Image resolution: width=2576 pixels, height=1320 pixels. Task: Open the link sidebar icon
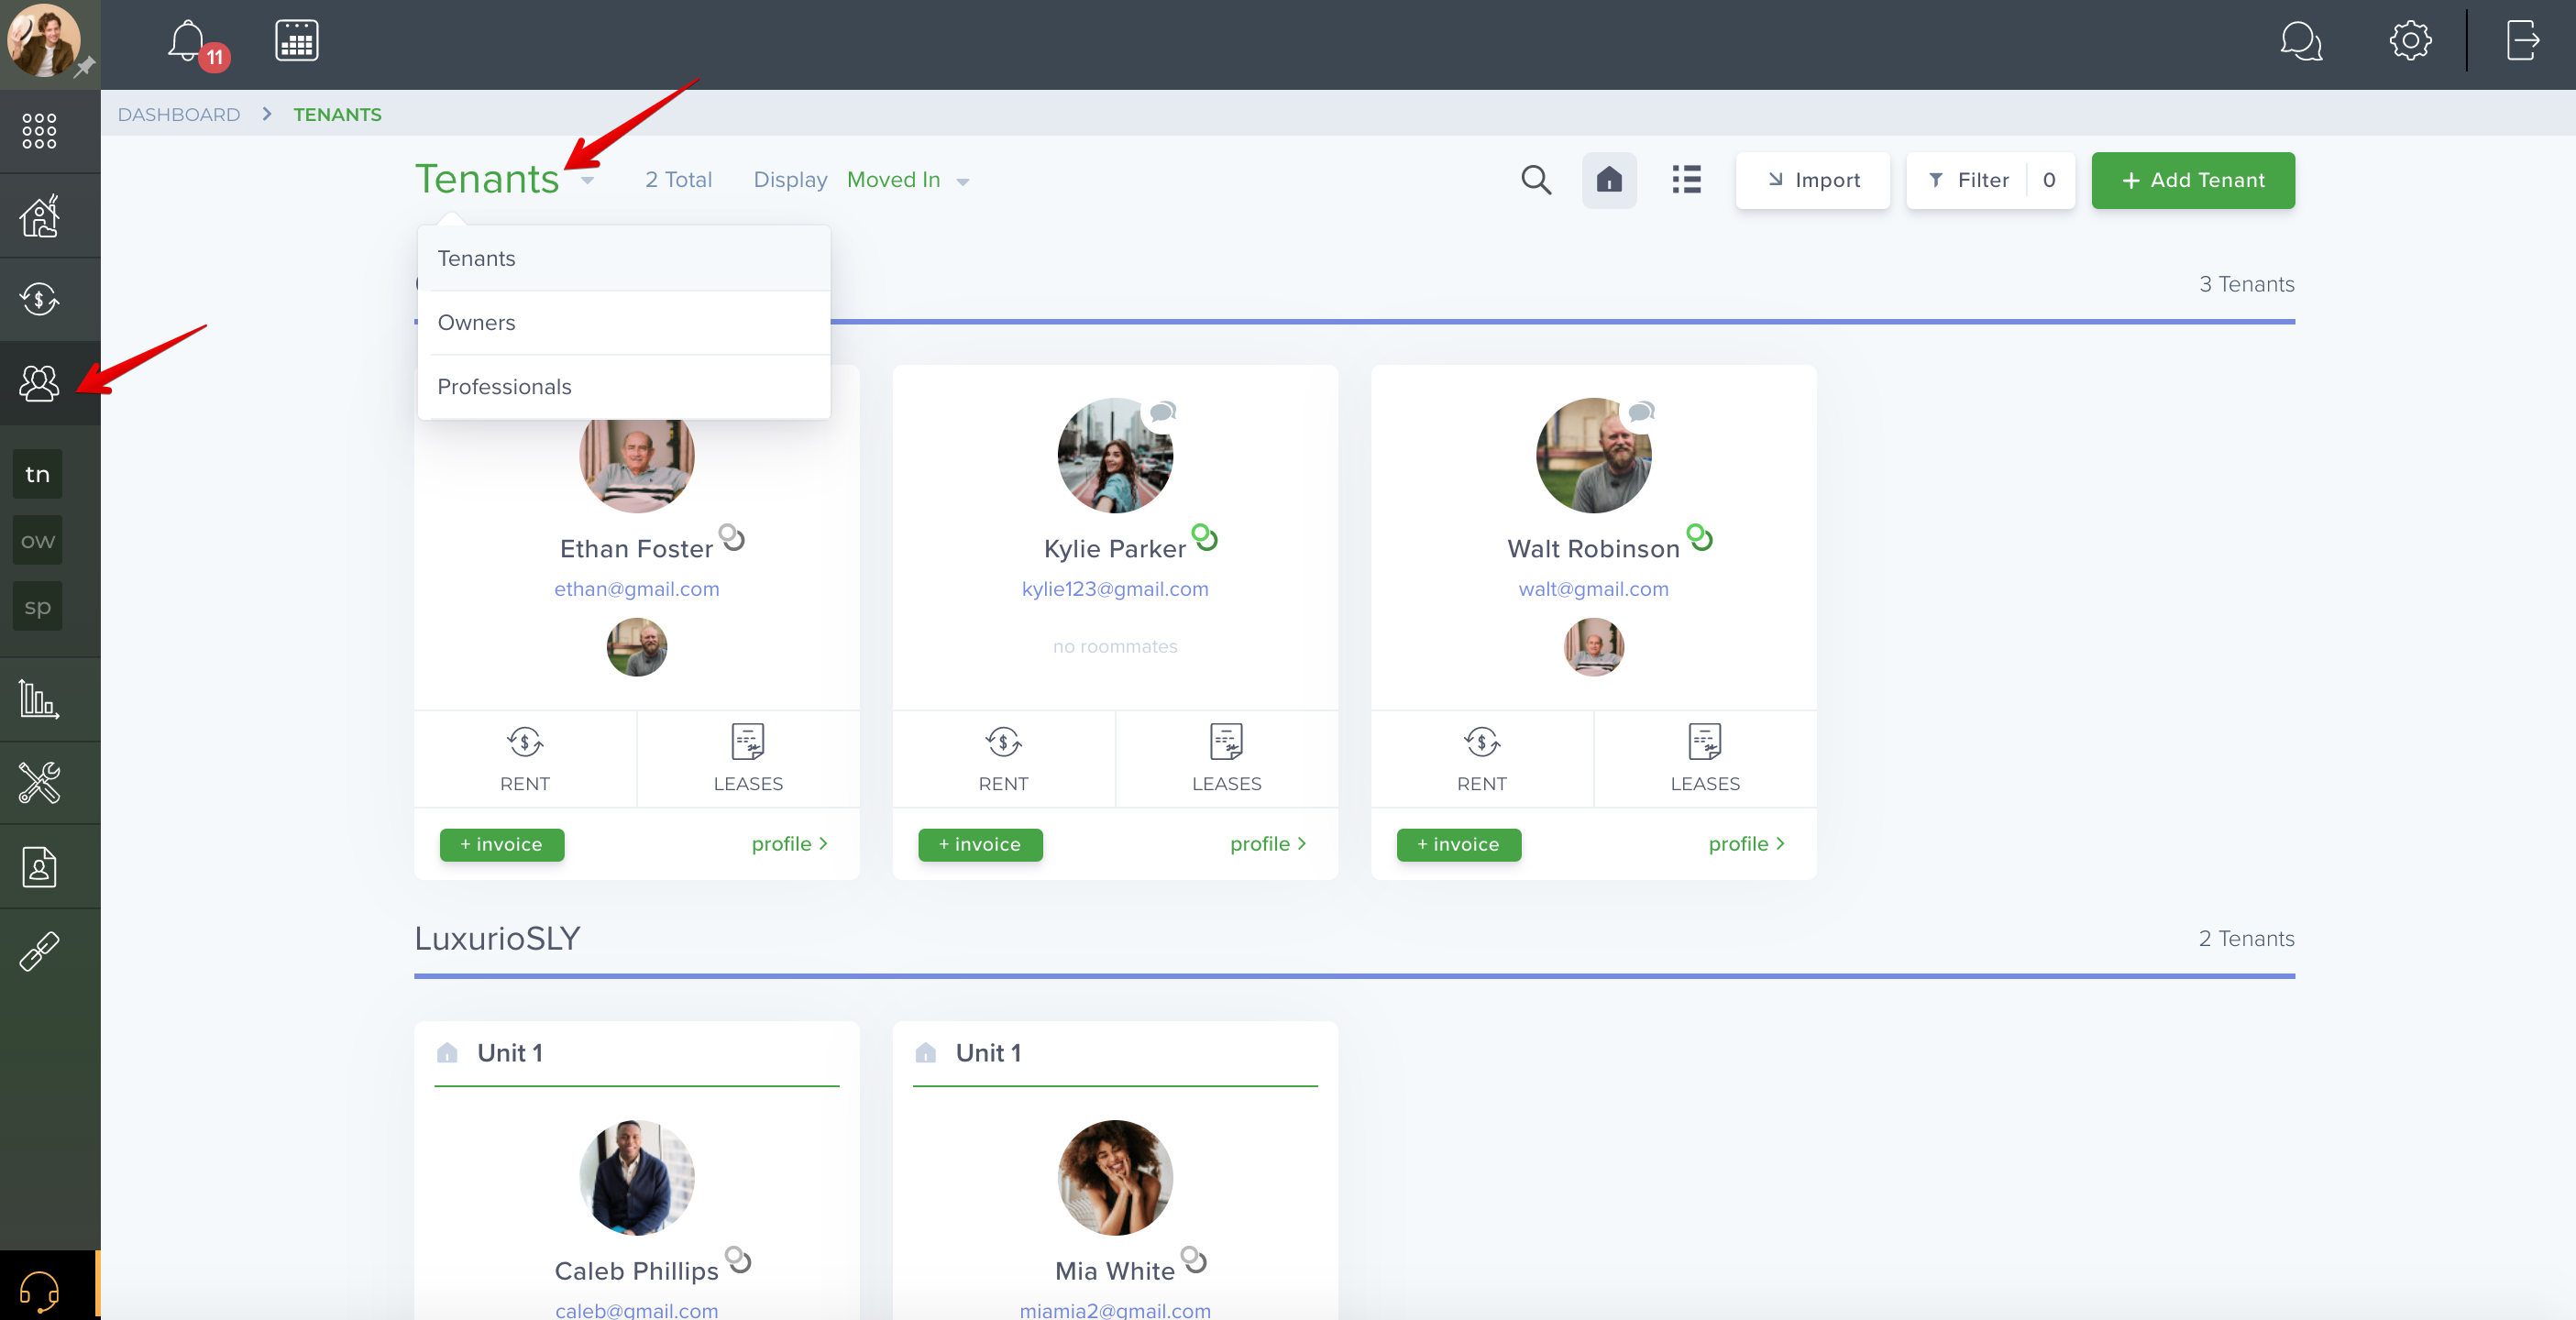click(39, 951)
